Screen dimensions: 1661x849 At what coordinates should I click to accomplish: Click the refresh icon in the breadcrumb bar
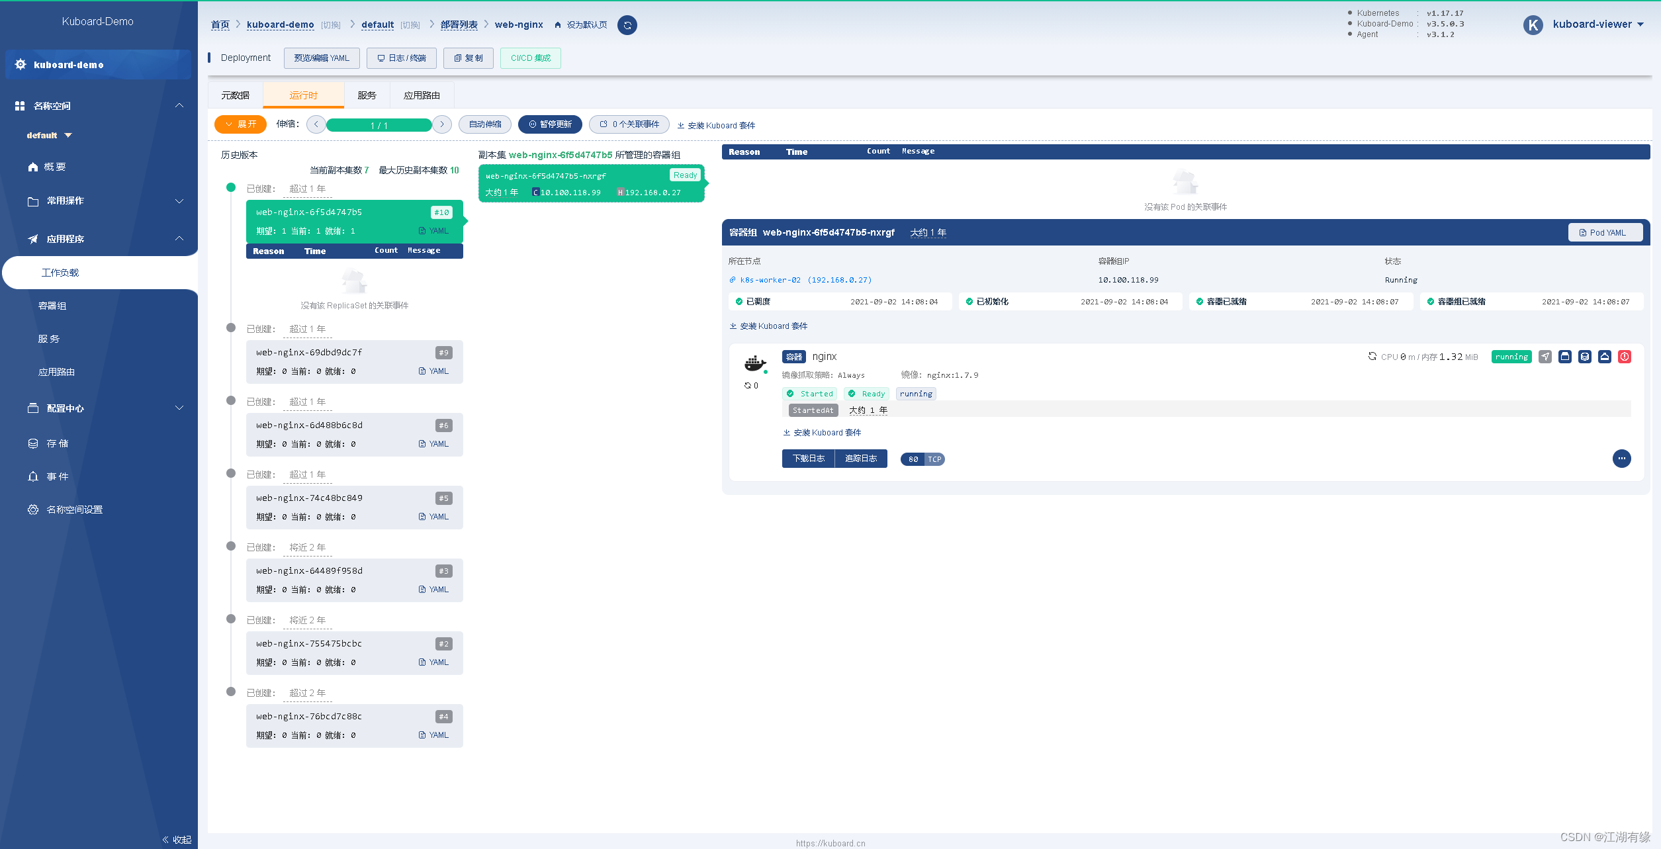pyautogui.click(x=627, y=25)
